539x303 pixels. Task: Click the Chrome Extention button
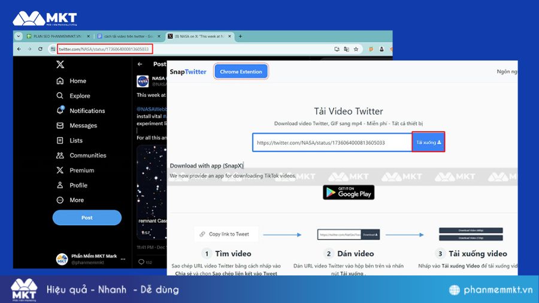241,71
